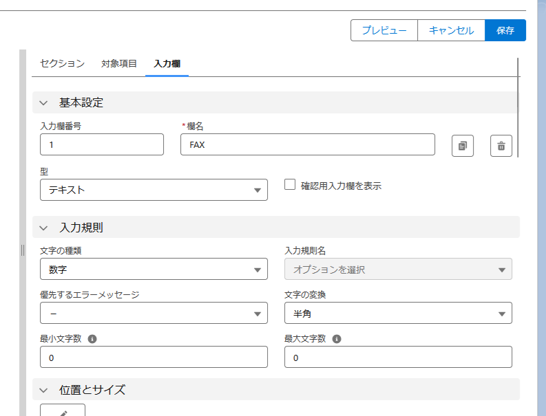Switch to the セクション tab
546x416 pixels.
coord(62,64)
